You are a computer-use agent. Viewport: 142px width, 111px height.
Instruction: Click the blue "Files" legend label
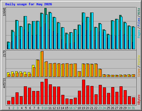click(x=139, y=22)
